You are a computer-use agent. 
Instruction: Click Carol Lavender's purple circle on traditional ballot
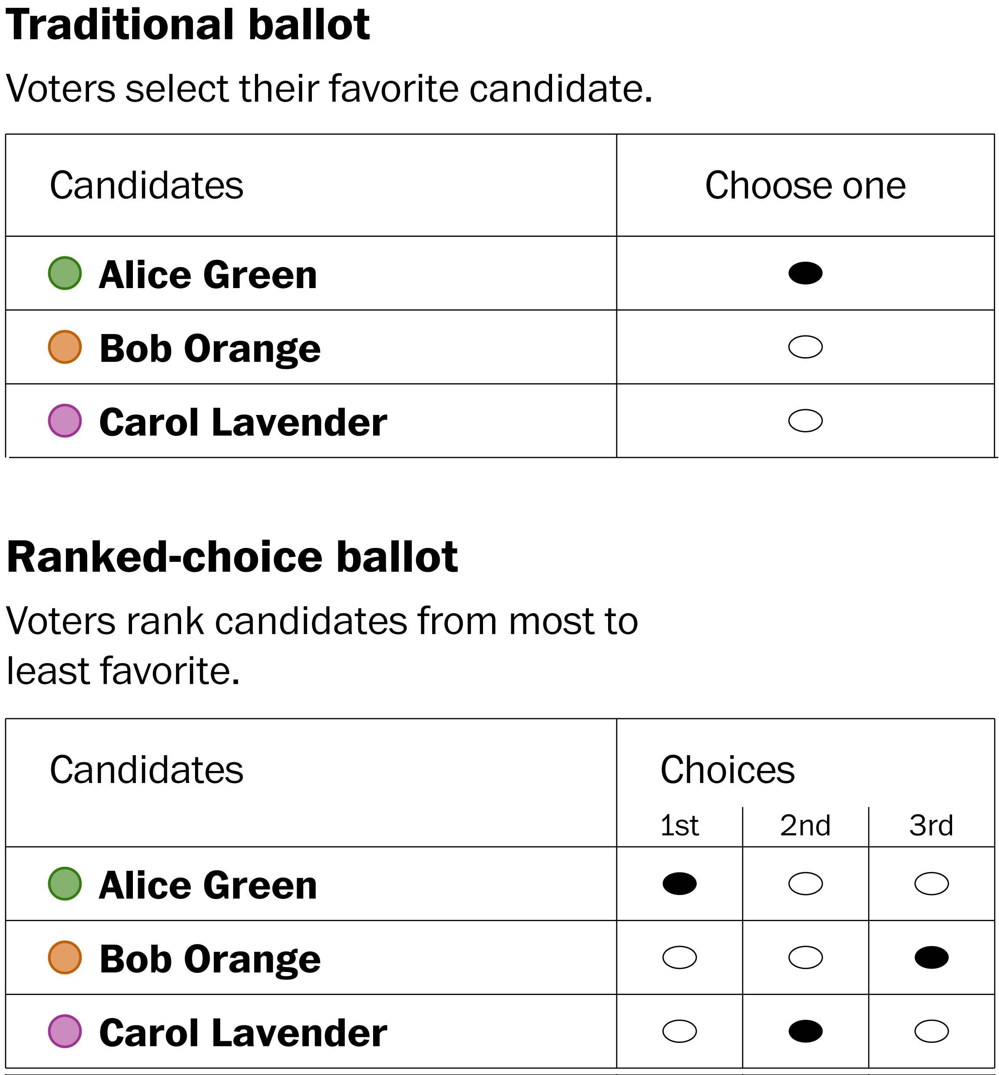point(65,421)
